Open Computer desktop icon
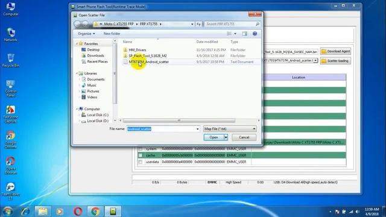The height and width of the screenshot is (217, 386). 11,9
